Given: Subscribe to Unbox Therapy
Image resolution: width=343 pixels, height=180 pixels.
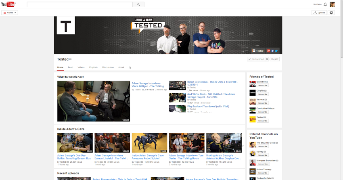Looking at the screenshot, I should click(263, 173).
